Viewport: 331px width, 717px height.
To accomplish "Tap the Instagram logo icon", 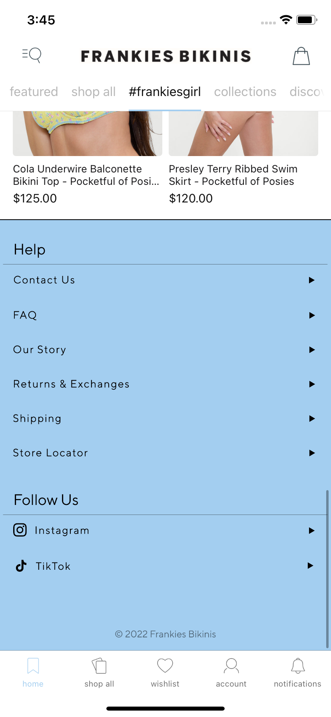I will point(20,530).
